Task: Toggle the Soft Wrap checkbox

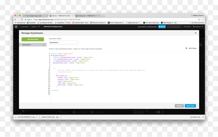Action: (186, 48)
